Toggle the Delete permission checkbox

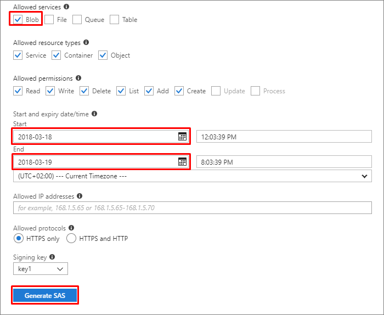84,91
